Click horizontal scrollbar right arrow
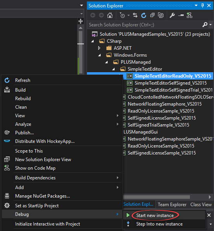The height and width of the screenshot is (231, 214). [210, 197]
